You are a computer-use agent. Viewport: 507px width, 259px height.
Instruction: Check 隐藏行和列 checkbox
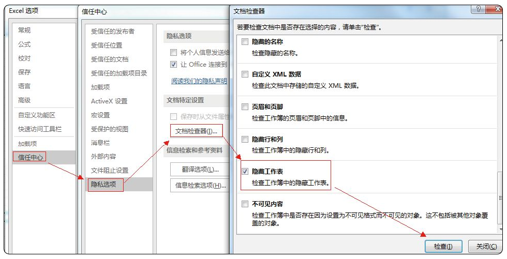(245, 140)
